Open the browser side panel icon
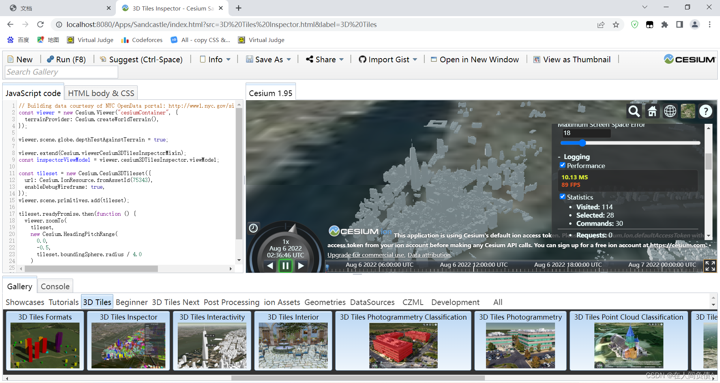This screenshot has width=720, height=383. (x=679, y=25)
